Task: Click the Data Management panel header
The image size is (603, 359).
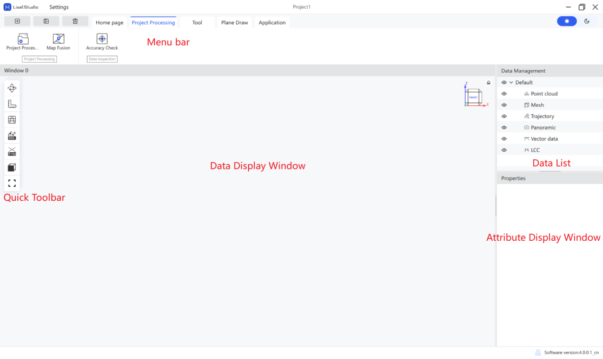Action: (x=550, y=71)
